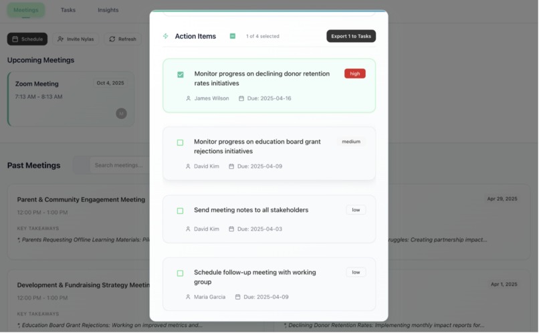The height and width of the screenshot is (333, 539).
Task: Click the Oct 4, 2025 date badge
Action: pos(110,83)
